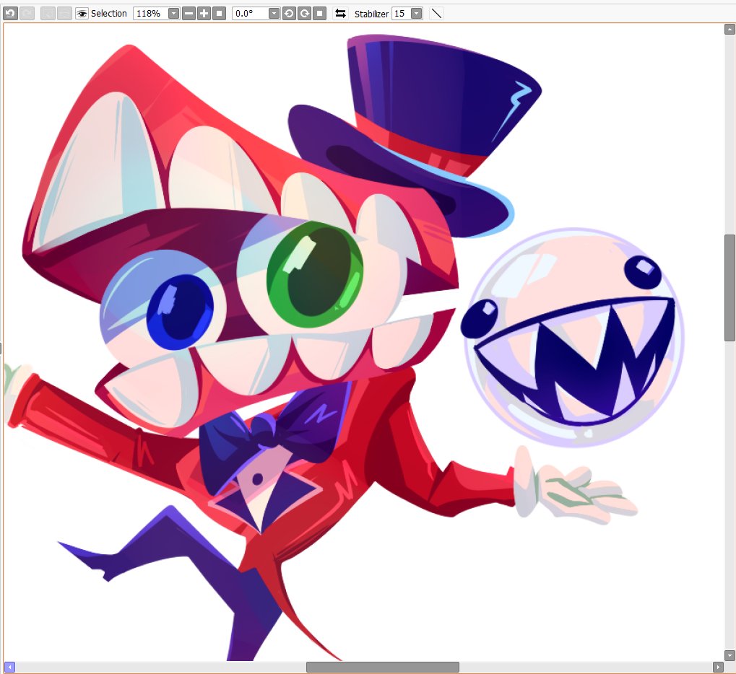
Task: Click the horizontal scrollbar left arrow
Action: point(9,667)
